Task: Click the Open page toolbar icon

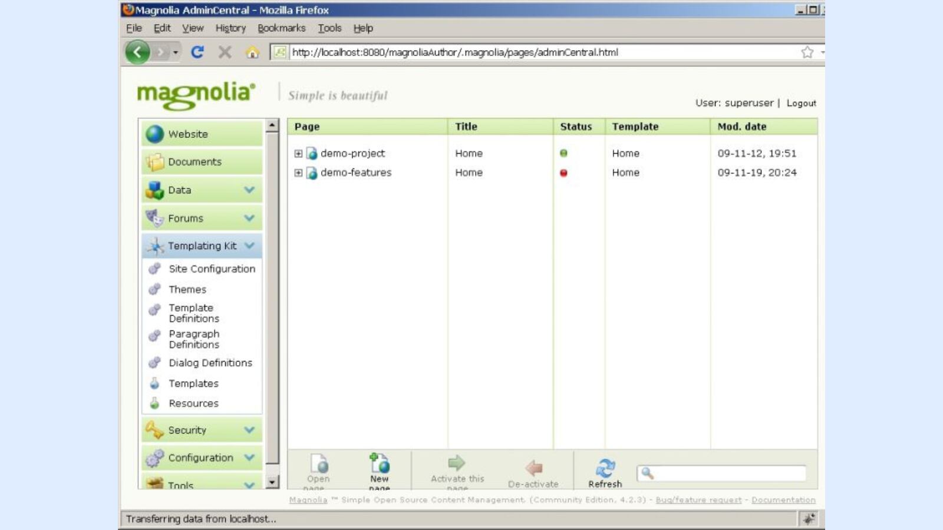Action: tap(319, 463)
